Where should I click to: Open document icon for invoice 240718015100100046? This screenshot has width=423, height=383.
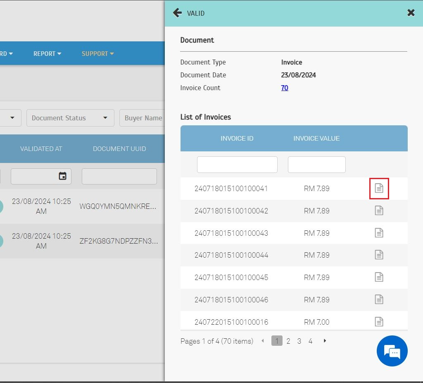point(379,300)
